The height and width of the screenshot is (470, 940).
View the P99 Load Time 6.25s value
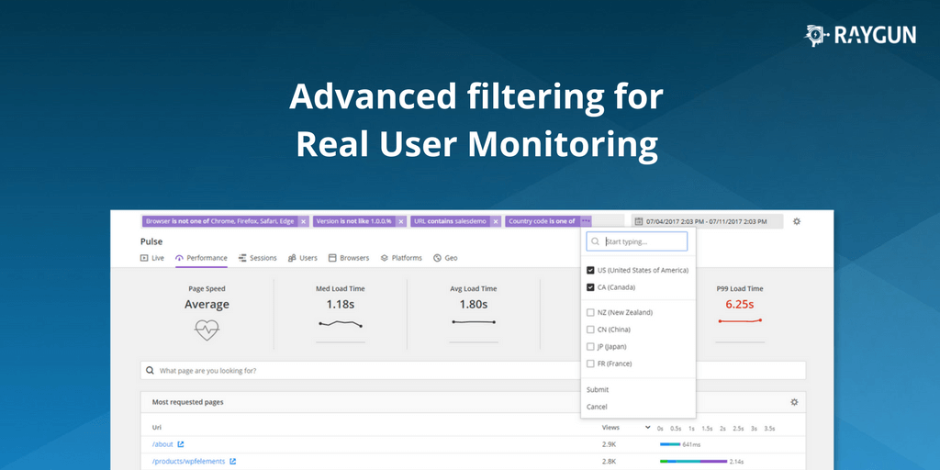pos(740,304)
